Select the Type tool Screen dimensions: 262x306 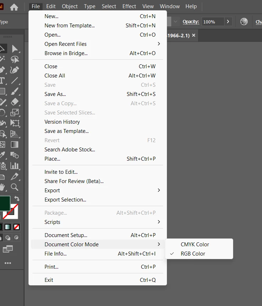point(2,81)
